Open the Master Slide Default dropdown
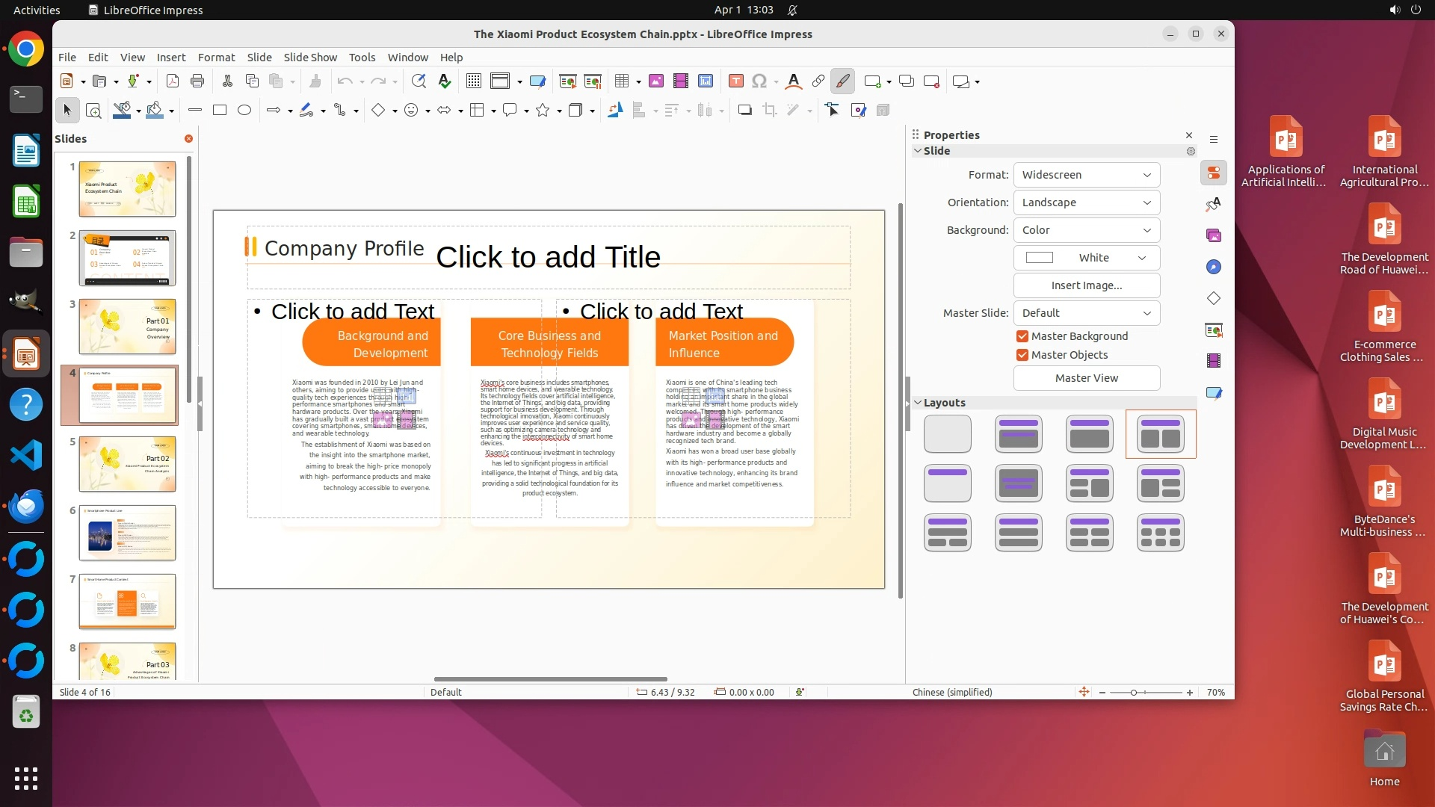Viewport: 1435px width, 807px height. [x=1086, y=313]
